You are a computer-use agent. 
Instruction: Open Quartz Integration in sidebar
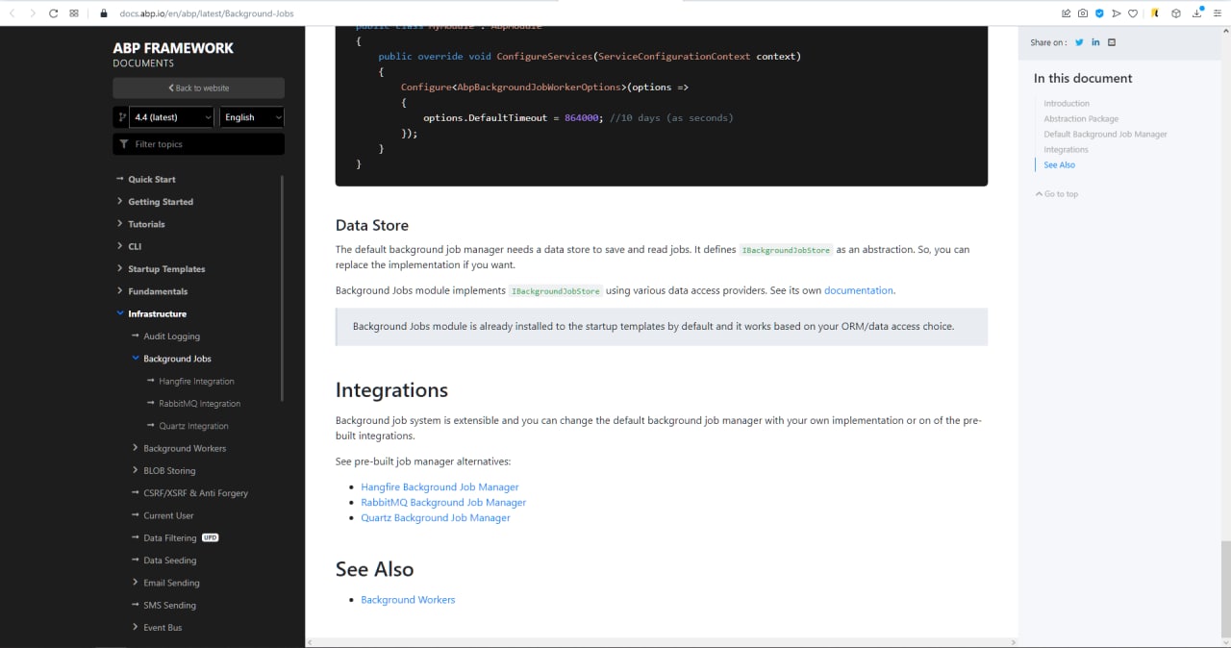tap(193, 426)
